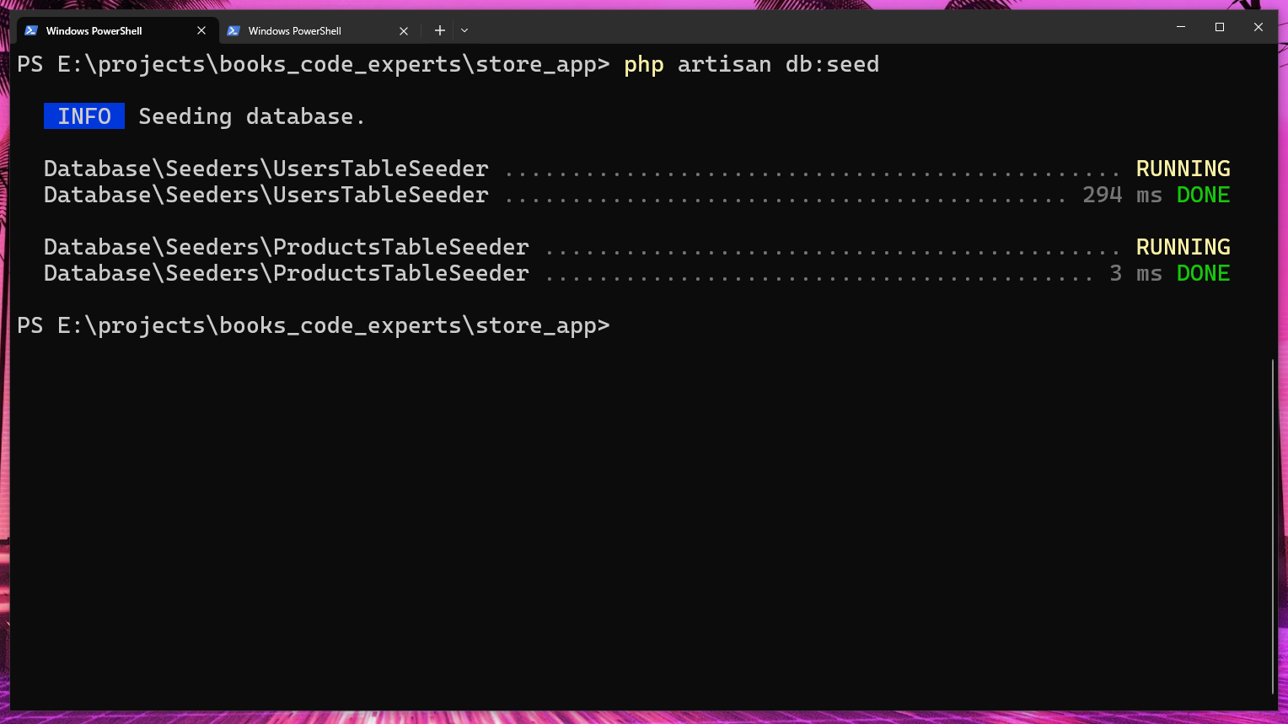The image size is (1288, 724).
Task: Click the PowerShell icon on the active tab
Action: [31, 30]
